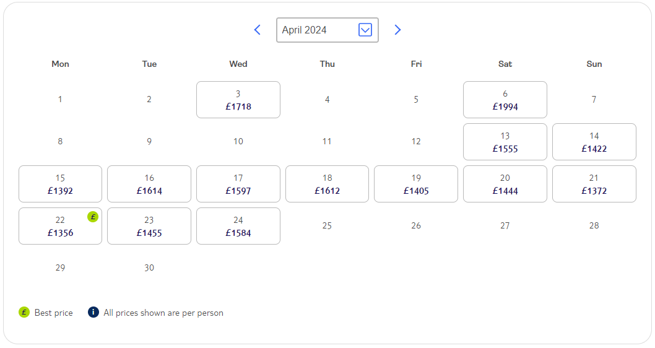Screen dimensions: 655x348
Task: Click date 26 in the calendar
Action: (416, 225)
